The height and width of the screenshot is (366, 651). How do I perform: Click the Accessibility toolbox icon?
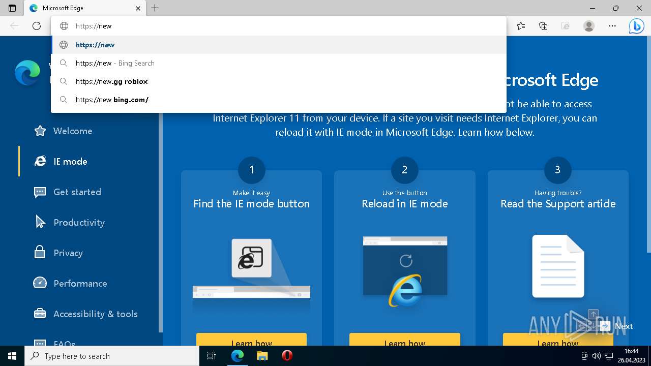(x=40, y=314)
